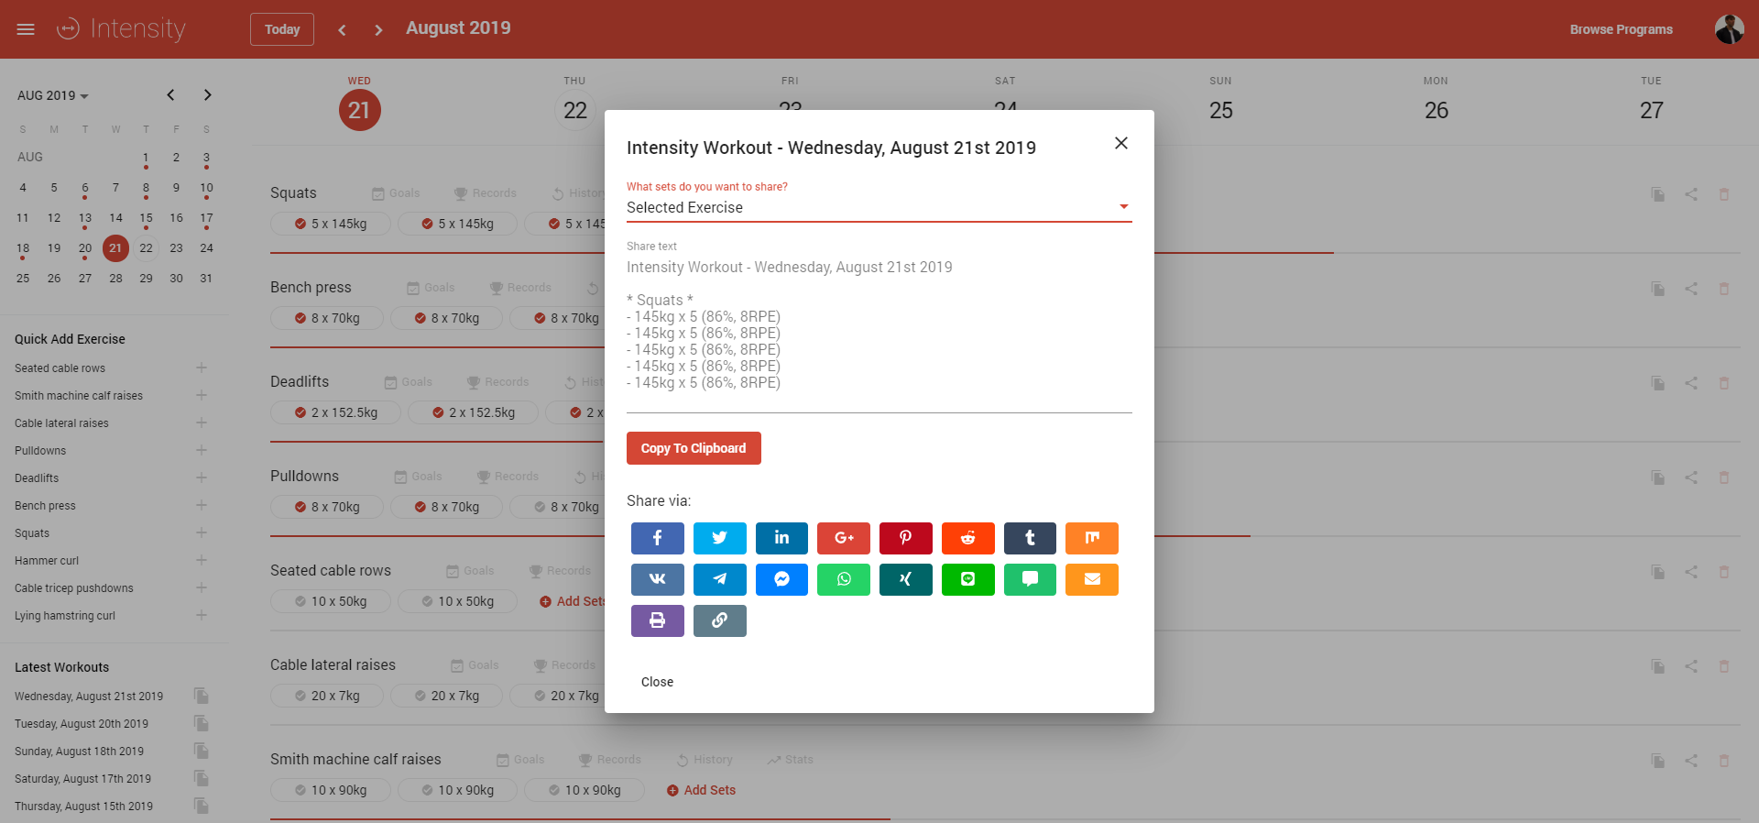1759x823 pixels.
Task: Send the workout via Messenger
Action: coord(781,579)
